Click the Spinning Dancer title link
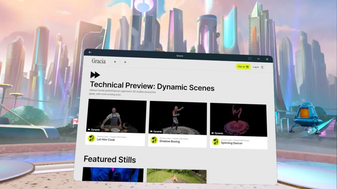The height and width of the screenshot is (189, 337). point(232,143)
